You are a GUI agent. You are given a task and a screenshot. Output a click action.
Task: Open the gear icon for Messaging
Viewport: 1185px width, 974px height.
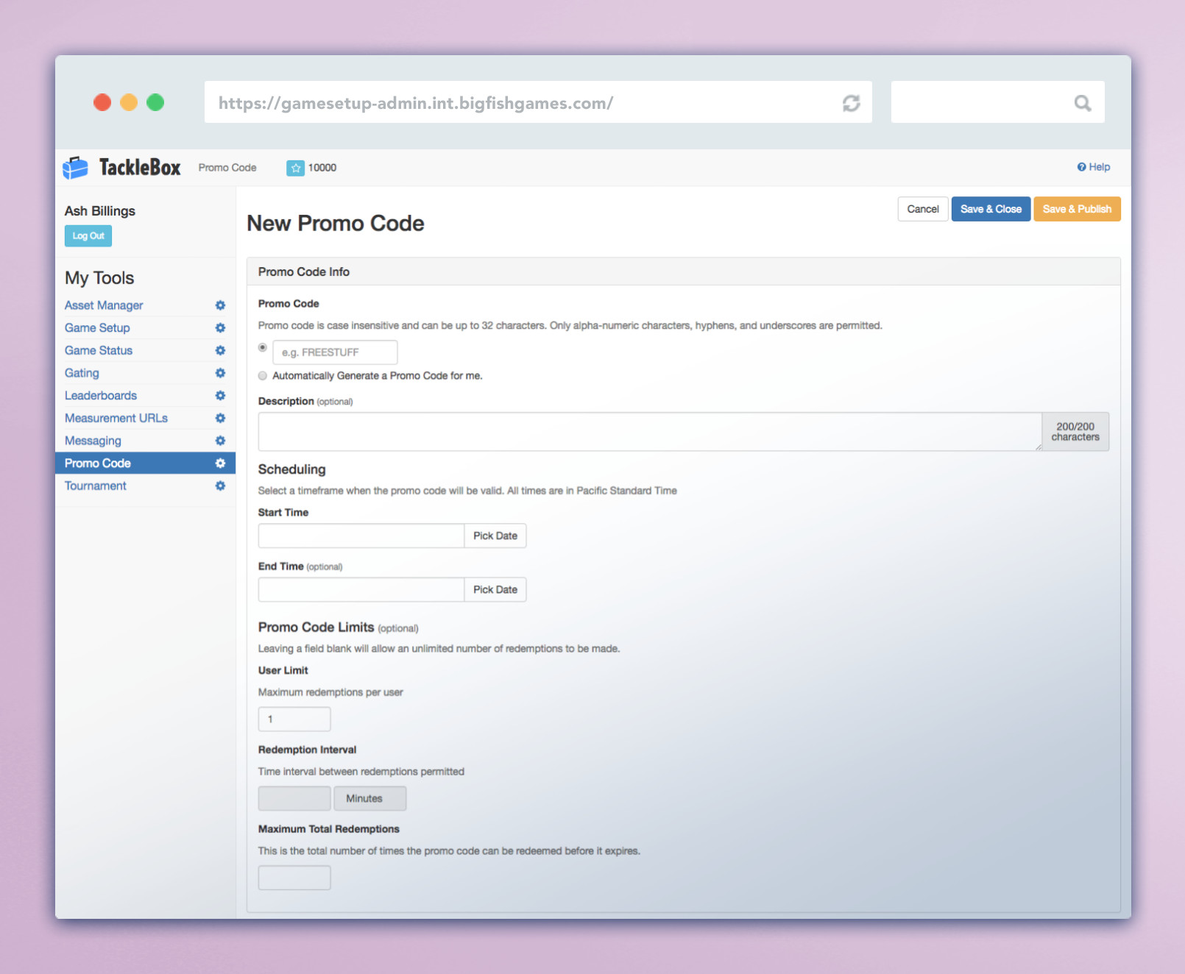click(220, 441)
